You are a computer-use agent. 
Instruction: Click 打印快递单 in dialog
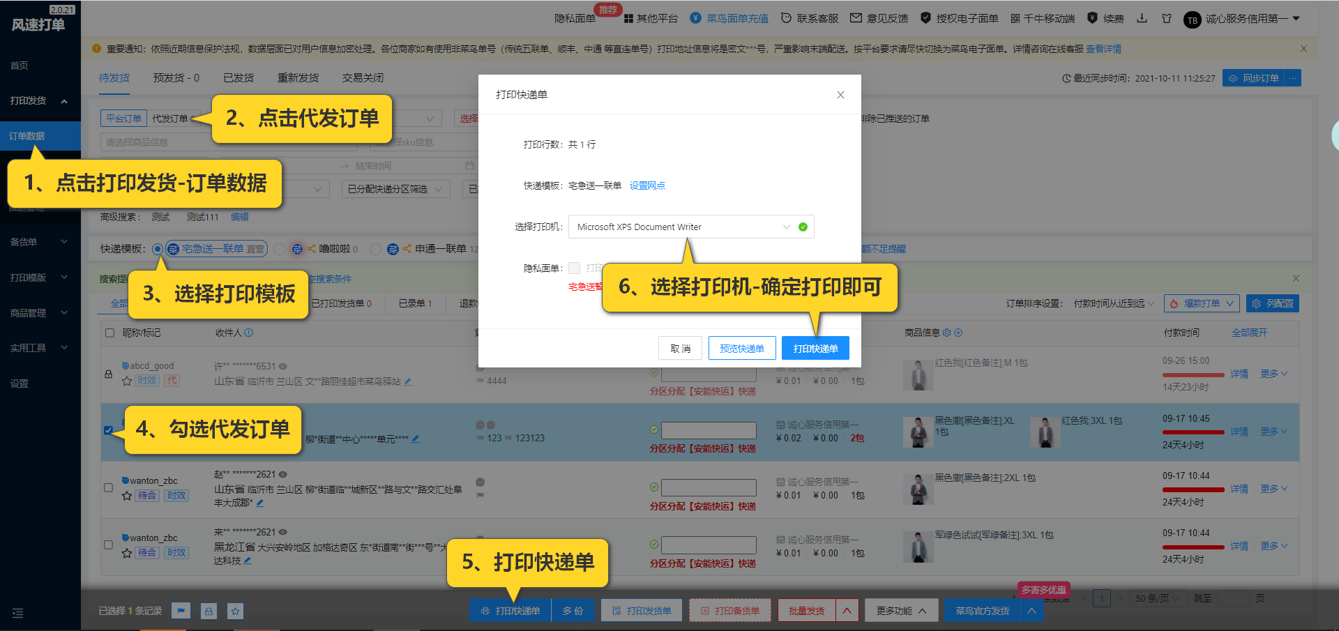coord(815,348)
